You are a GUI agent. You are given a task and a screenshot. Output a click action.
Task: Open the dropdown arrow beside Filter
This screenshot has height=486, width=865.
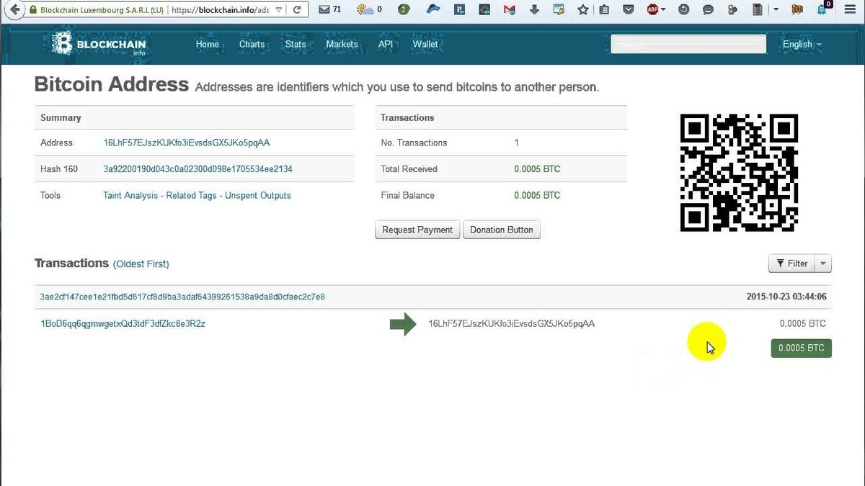pos(823,264)
